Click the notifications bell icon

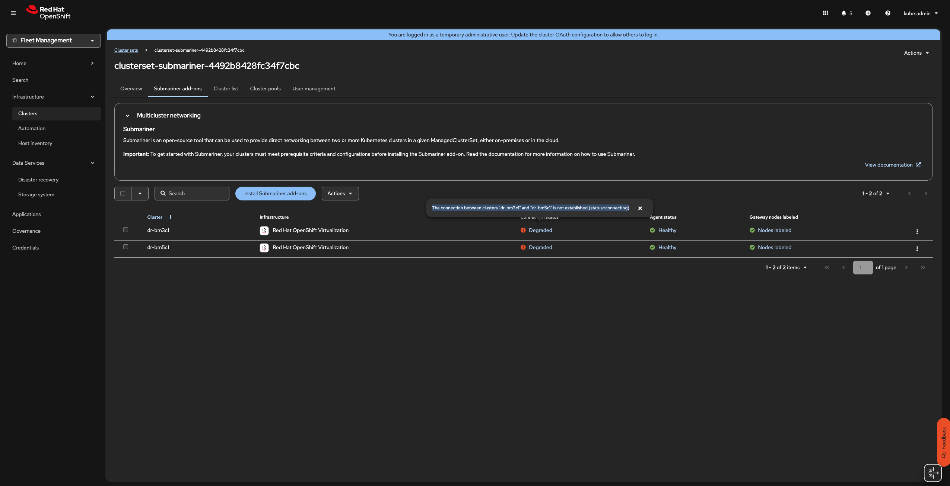tap(844, 13)
